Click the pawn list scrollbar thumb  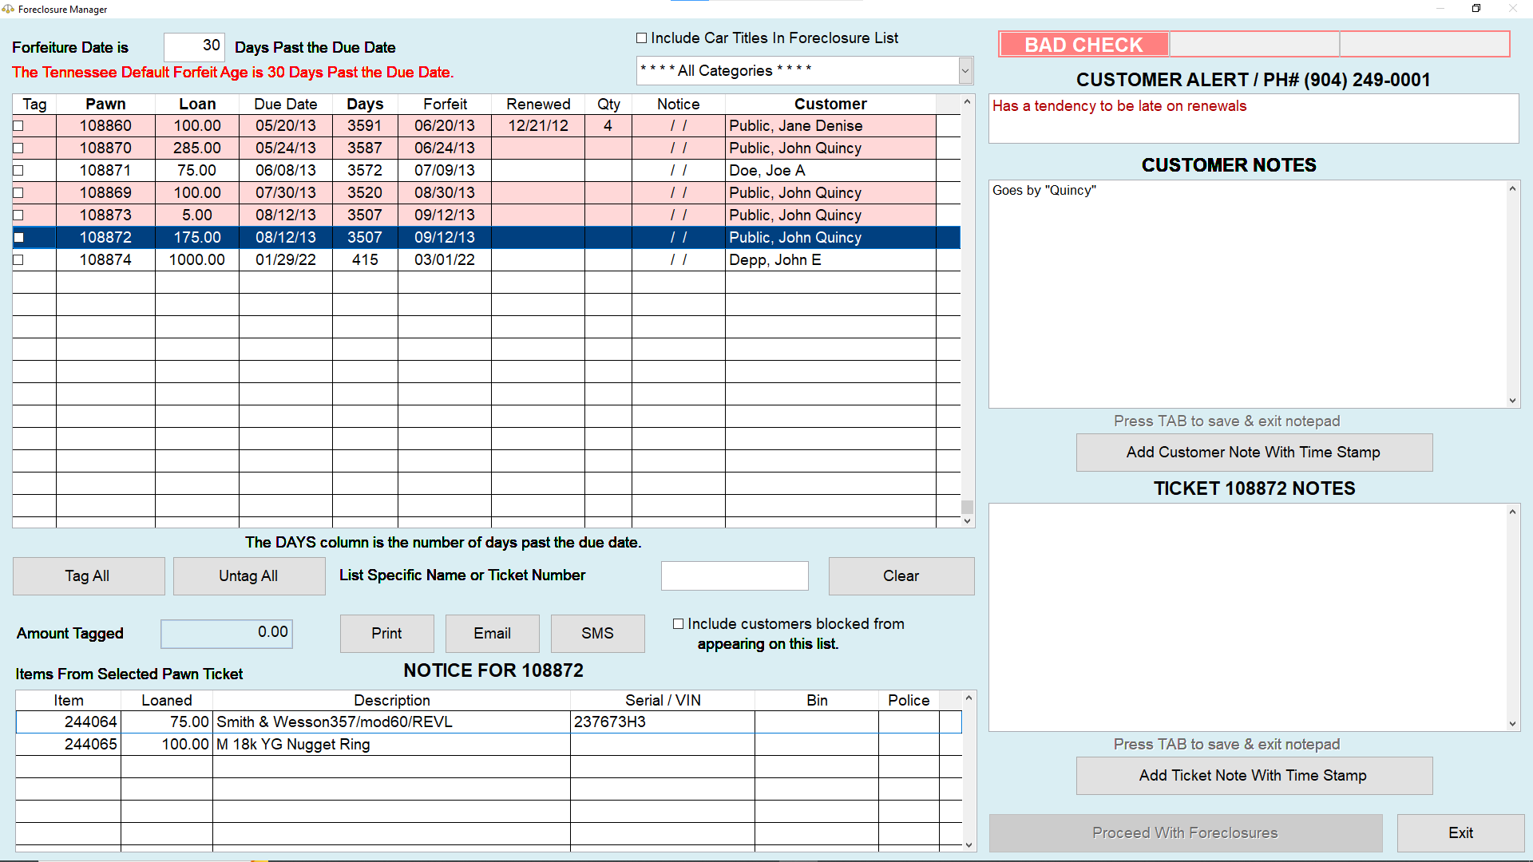[967, 508]
